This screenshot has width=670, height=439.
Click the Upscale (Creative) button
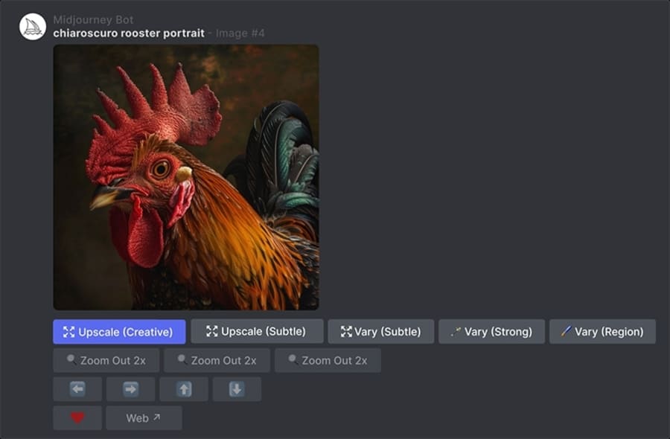119,332
